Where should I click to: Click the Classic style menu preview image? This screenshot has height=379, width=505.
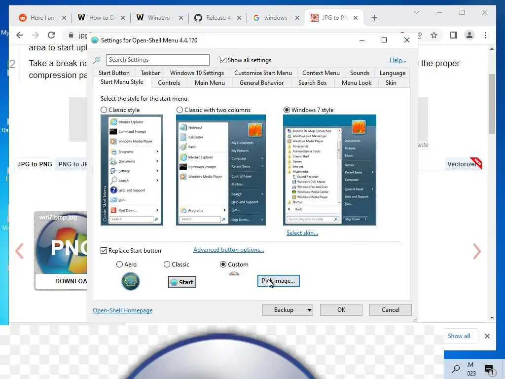pos(132,170)
